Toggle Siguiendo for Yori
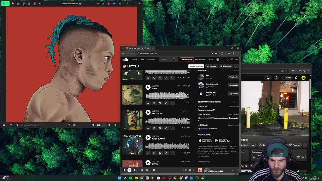Screen dimensions: 322x181 click(x=233, y=77)
